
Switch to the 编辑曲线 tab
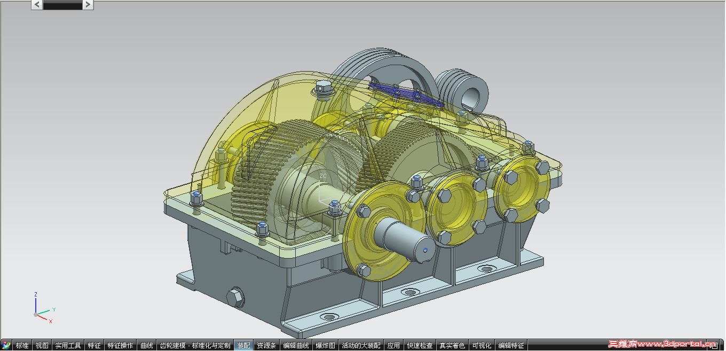point(296,346)
